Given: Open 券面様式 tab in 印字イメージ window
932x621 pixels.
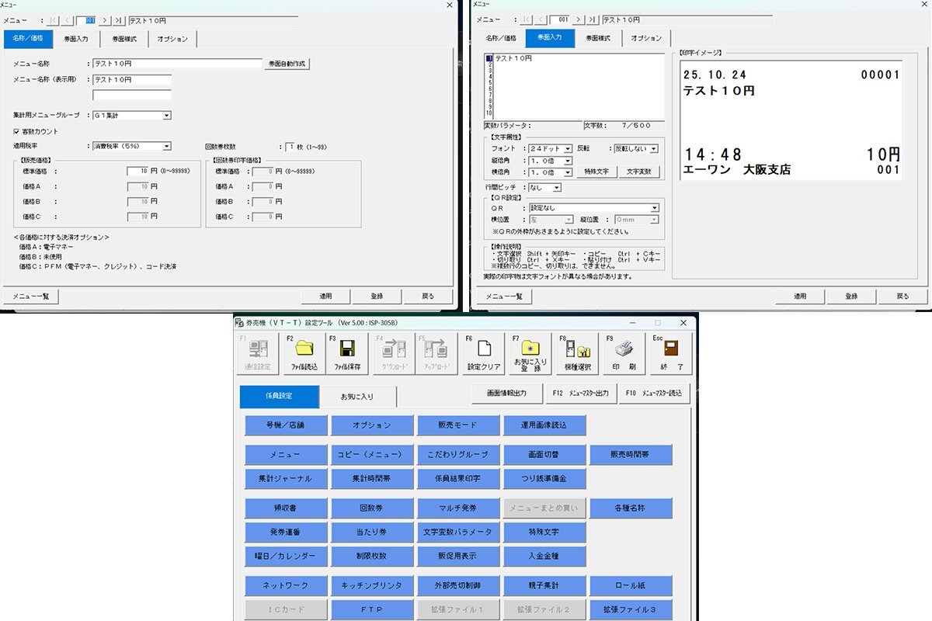Looking at the screenshot, I should pos(598,39).
